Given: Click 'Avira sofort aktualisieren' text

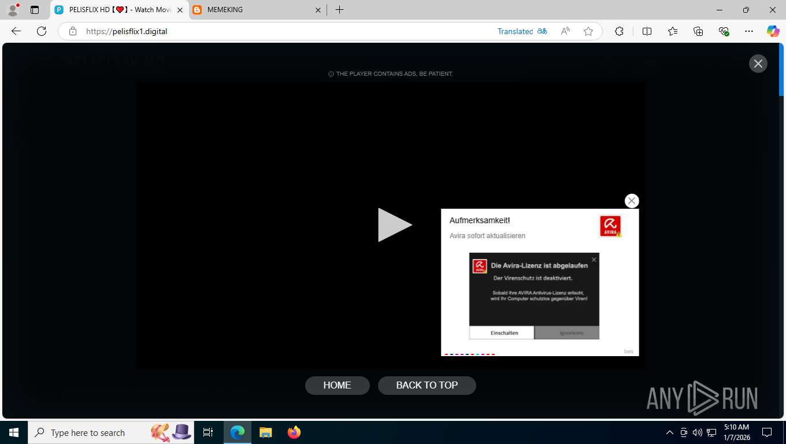Looking at the screenshot, I should pyautogui.click(x=487, y=236).
